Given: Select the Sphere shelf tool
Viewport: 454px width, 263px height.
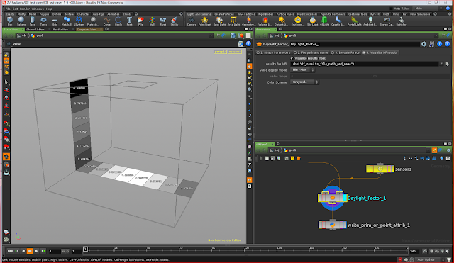Looking at the screenshot, I should [x=21, y=21].
